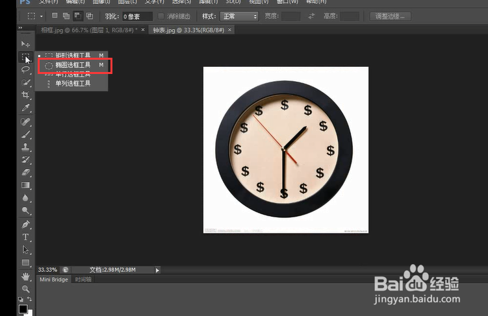Swap foreground and background colors
Viewport: 488px width, 316px height.
click(x=30, y=299)
